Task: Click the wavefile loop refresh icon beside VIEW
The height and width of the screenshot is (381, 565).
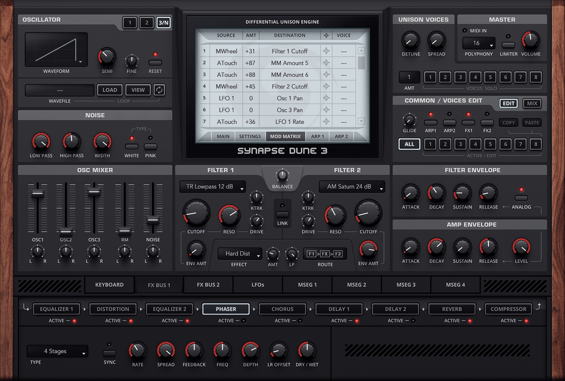Action: coord(159,90)
